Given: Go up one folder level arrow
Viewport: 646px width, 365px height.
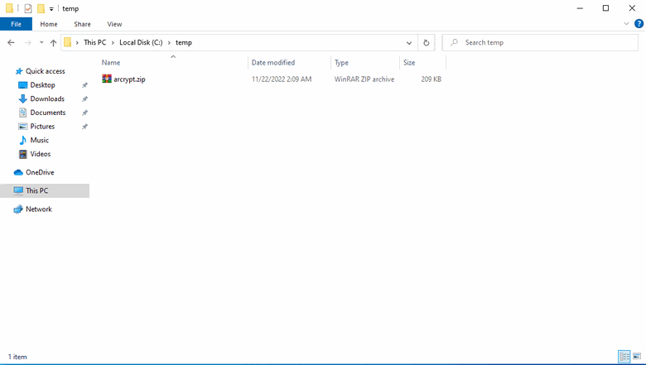Looking at the screenshot, I should coord(53,42).
